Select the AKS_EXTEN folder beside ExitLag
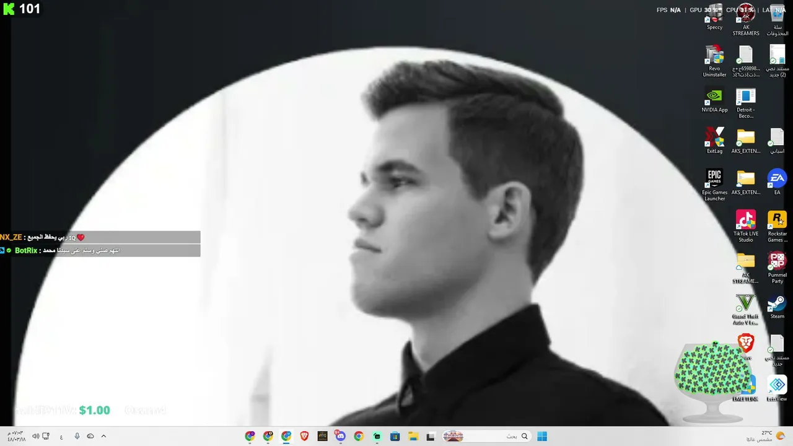The height and width of the screenshot is (446, 793). (x=746, y=141)
